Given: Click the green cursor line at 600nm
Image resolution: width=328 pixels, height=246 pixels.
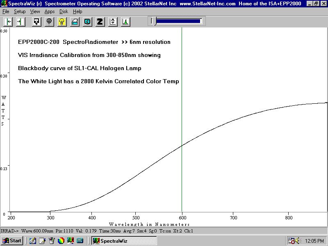Looking at the screenshot, I should click(x=182, y=119).
